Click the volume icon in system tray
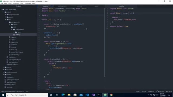Screen dimensions: 173x97 point(157,95)
